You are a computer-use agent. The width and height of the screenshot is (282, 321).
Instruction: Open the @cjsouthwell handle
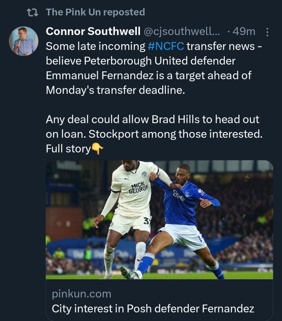pyautogui.click(x=181, y=31)
